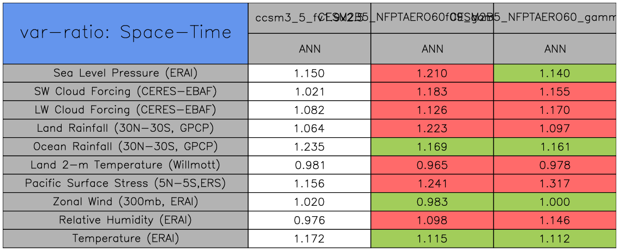Click the 'Land Rainfall (30N-30S, GPCP)' label

(x=125, y=128)
